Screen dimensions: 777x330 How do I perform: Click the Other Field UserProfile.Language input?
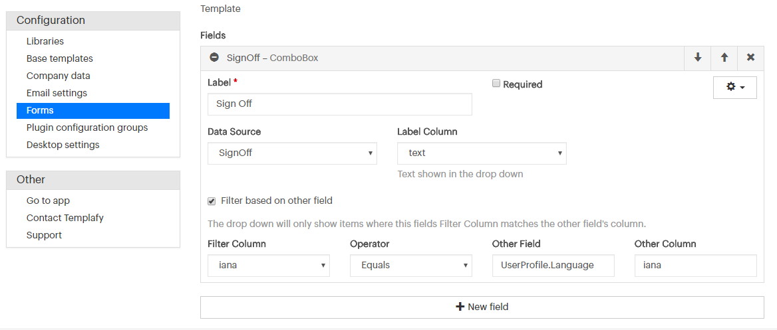click(553, 266)
